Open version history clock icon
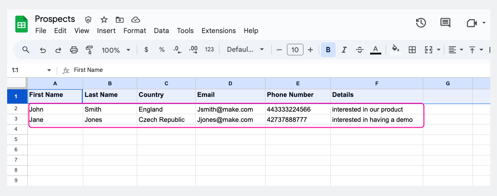Viewport: 497px width, 196px height. click(421, 23)
